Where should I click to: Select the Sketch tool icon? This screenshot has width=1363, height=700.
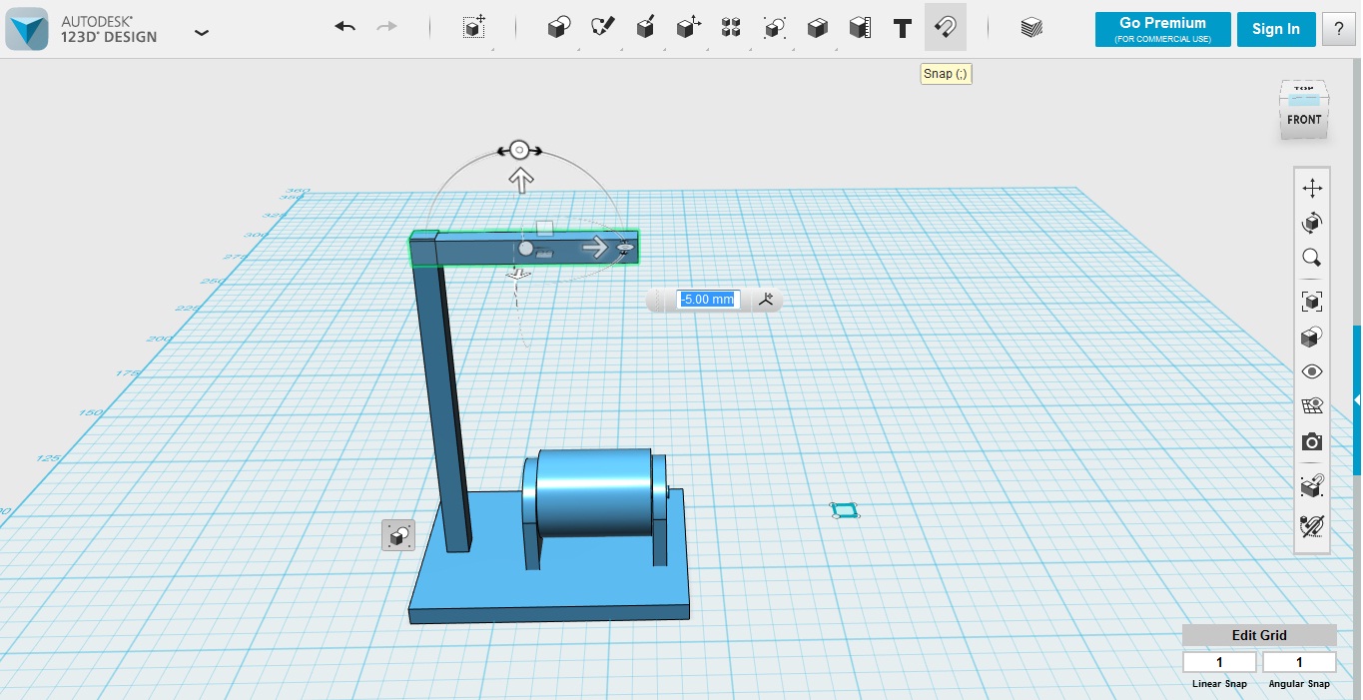(x=602, y=28)
